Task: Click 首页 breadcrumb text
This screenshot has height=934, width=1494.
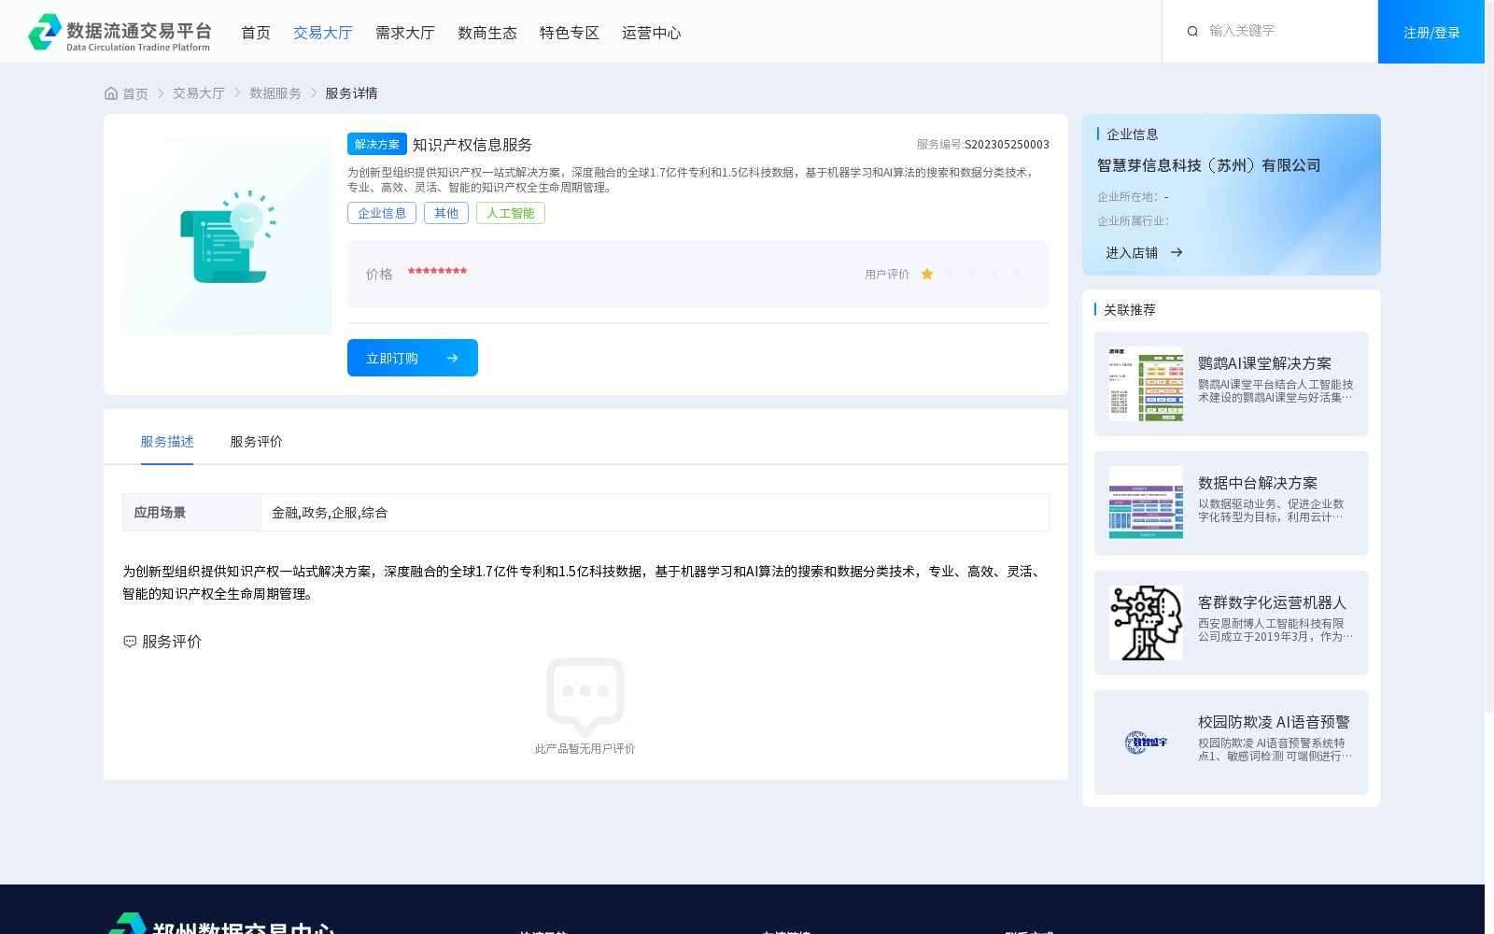Action: 135,93
